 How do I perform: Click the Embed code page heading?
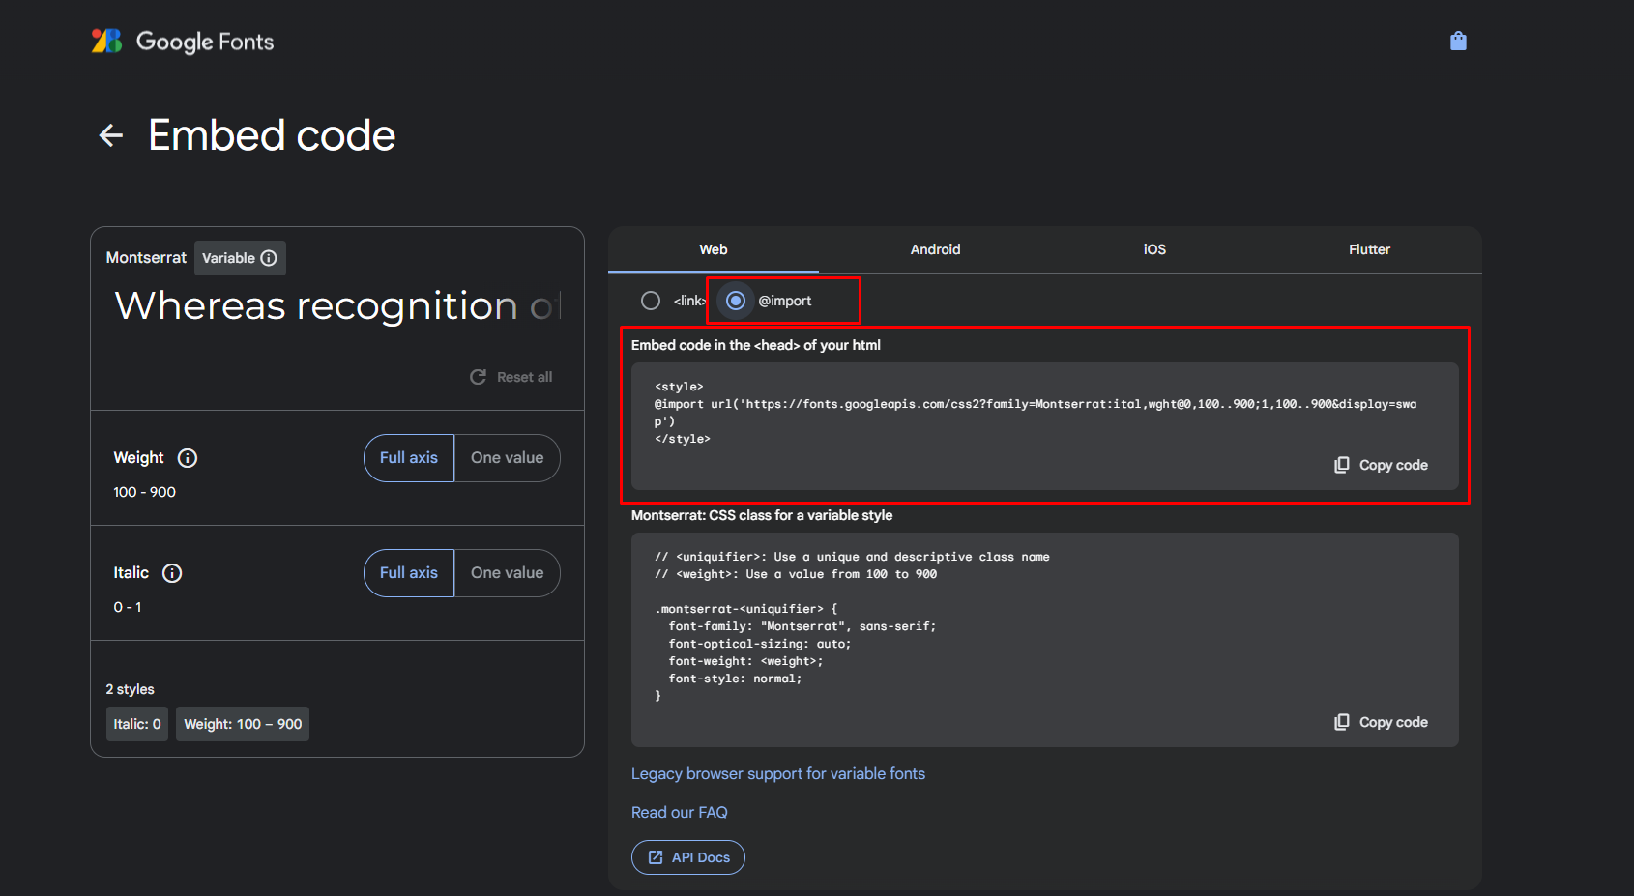(272, 135)
